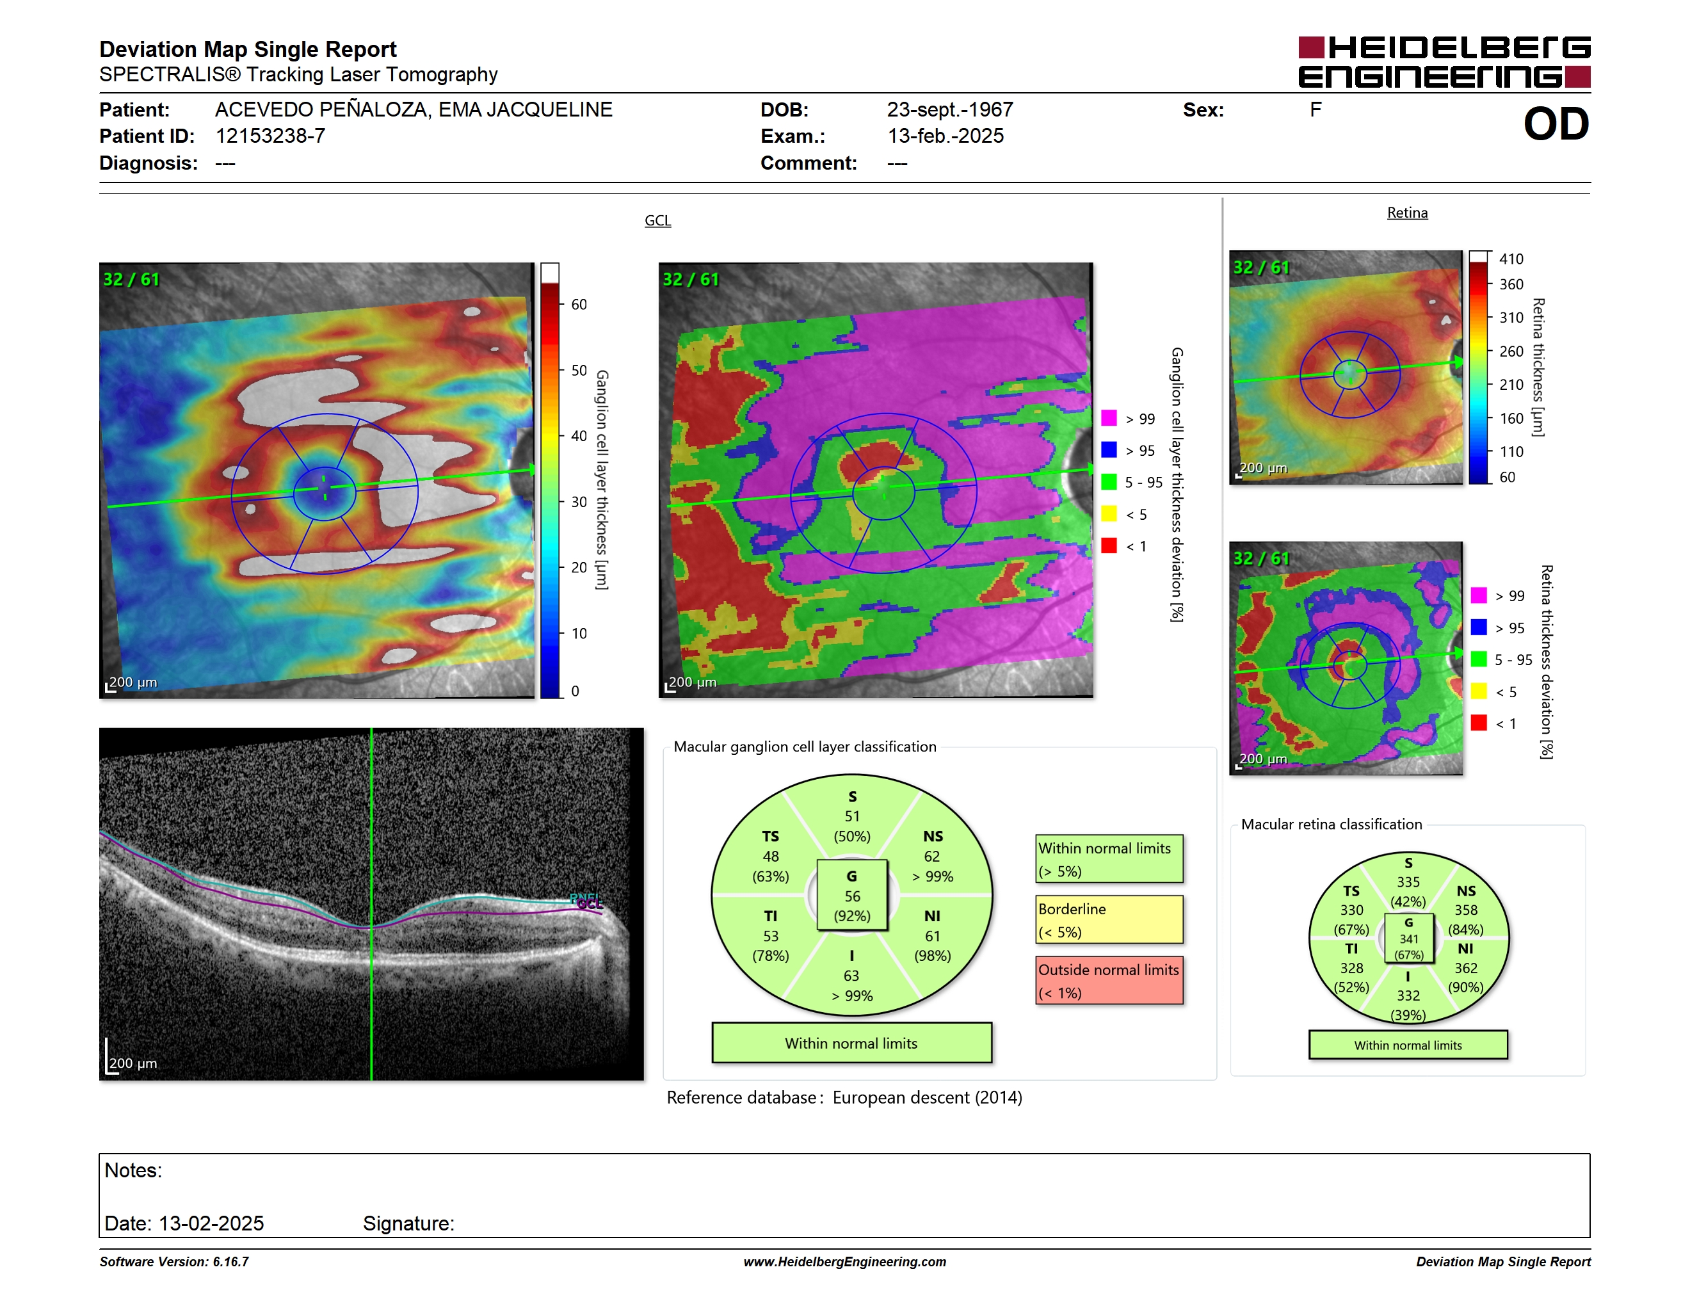Click the 'Within normal limits (> 5%)' legend box
The image size is (1690, 1306).
1109,859
